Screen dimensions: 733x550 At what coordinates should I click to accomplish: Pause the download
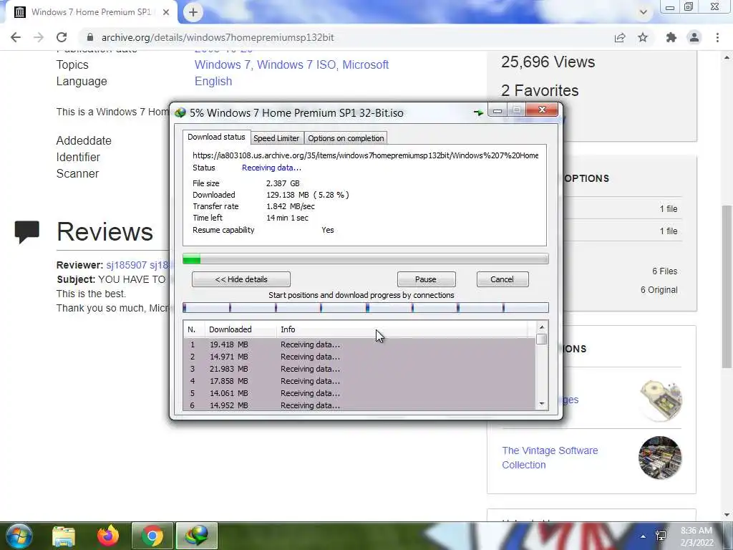coord(426,279)
